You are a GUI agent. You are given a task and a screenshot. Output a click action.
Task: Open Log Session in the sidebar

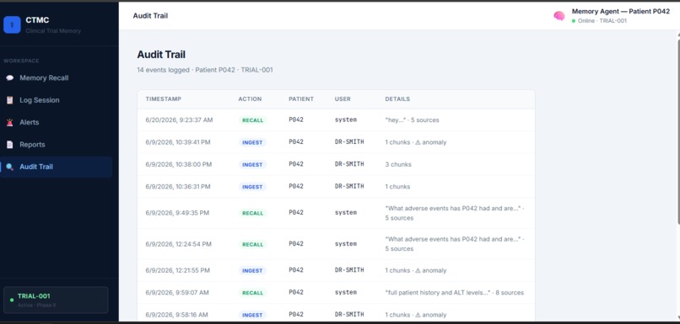click(x=56, y=100)
